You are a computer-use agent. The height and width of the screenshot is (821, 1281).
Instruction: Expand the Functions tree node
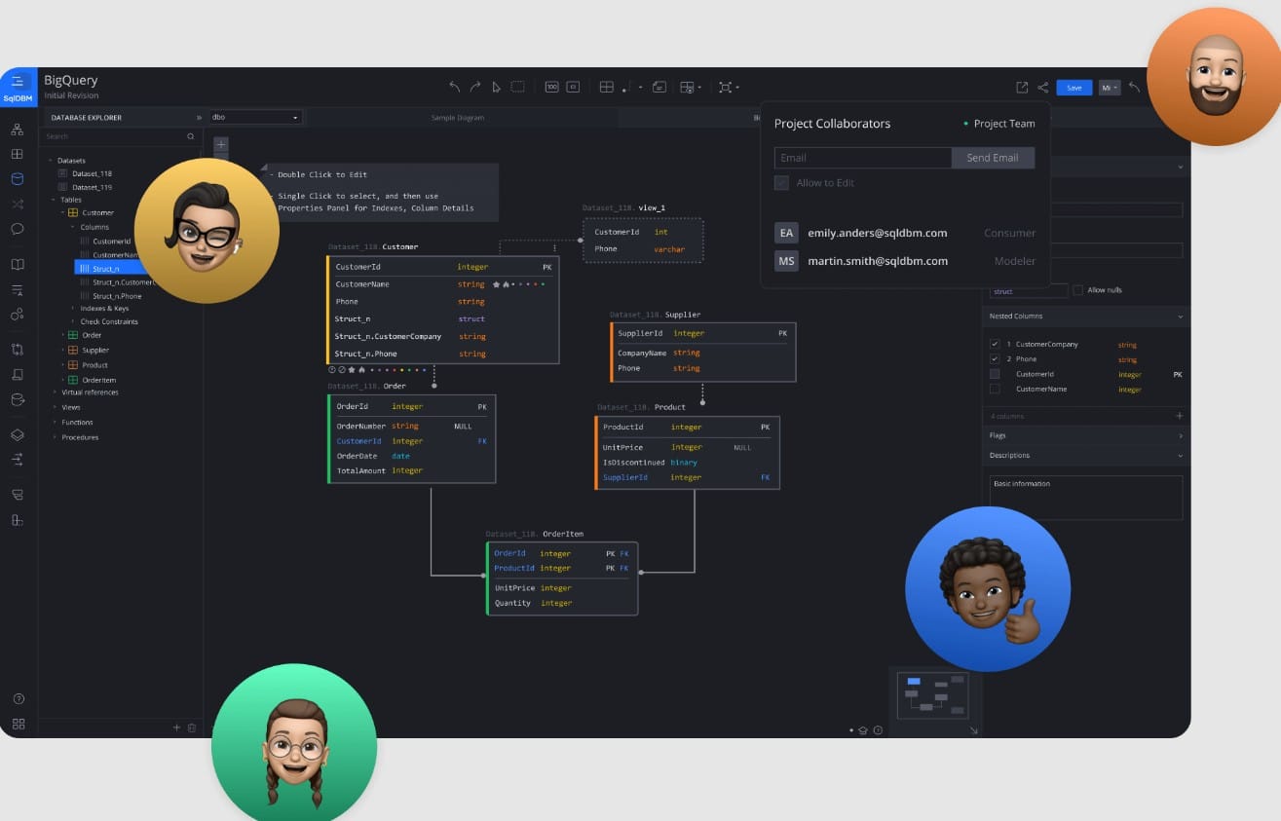point(55,423)
